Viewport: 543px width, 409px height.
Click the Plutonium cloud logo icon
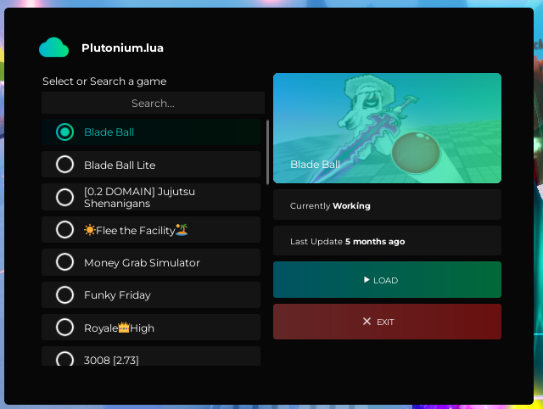coord(53,48)
